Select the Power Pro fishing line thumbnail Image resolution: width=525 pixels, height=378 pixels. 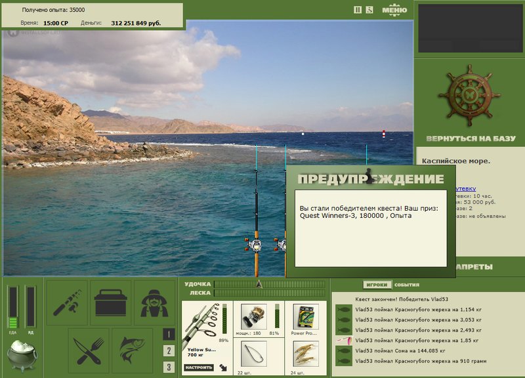click(x=306, y=317)
